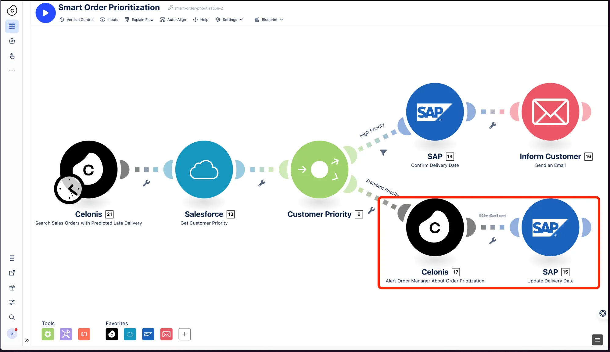610x352 pixels.
Task: Open the apps grid in the sidebar
Action: pyautogui.click(x=12, y=27)
